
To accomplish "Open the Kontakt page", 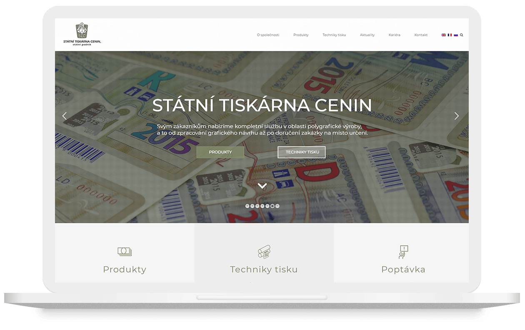I will 421,35.
